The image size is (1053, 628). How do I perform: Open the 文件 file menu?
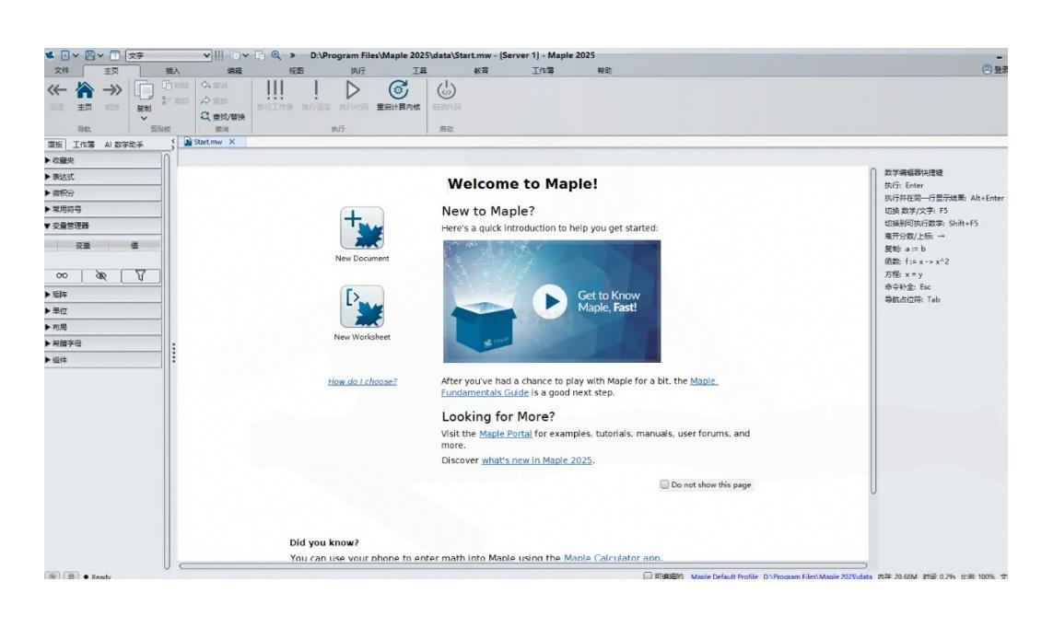tap(61, 71)
